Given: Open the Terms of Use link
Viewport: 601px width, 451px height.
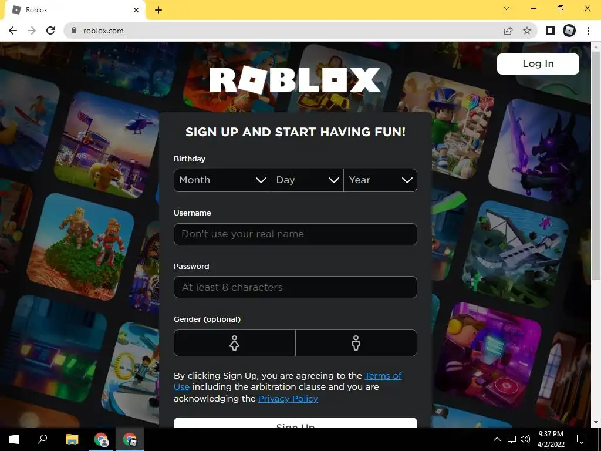Looking at the screenshot, I should point(383,376).
